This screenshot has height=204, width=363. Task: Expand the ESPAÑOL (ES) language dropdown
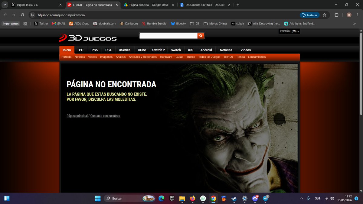[x=289, y=31]
